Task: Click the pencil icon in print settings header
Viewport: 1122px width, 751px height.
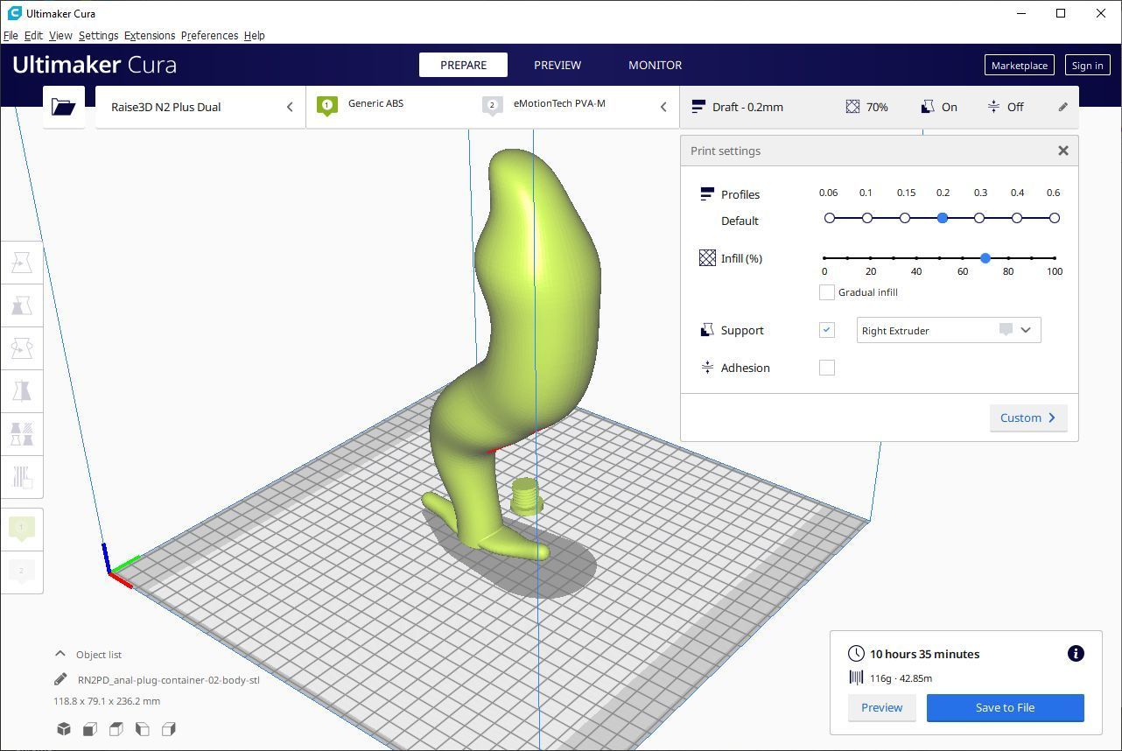Action: [x=1062, y=107]
